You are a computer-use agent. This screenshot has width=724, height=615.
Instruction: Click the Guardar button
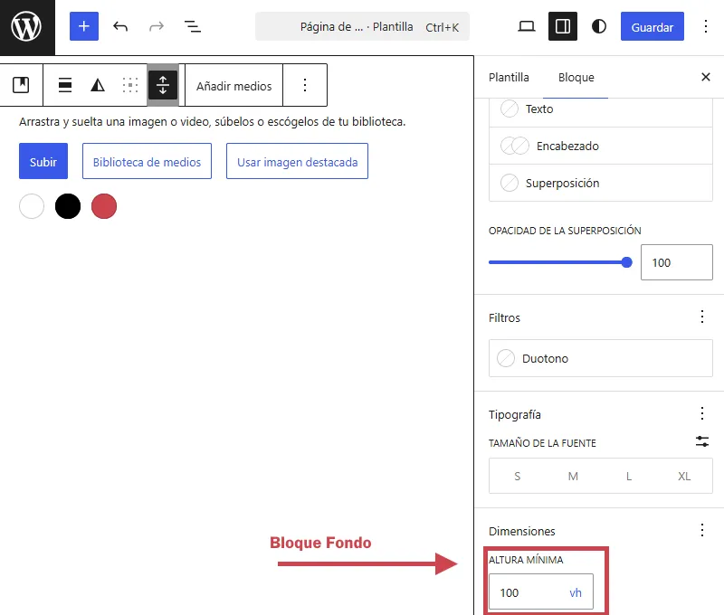point(652,27)
